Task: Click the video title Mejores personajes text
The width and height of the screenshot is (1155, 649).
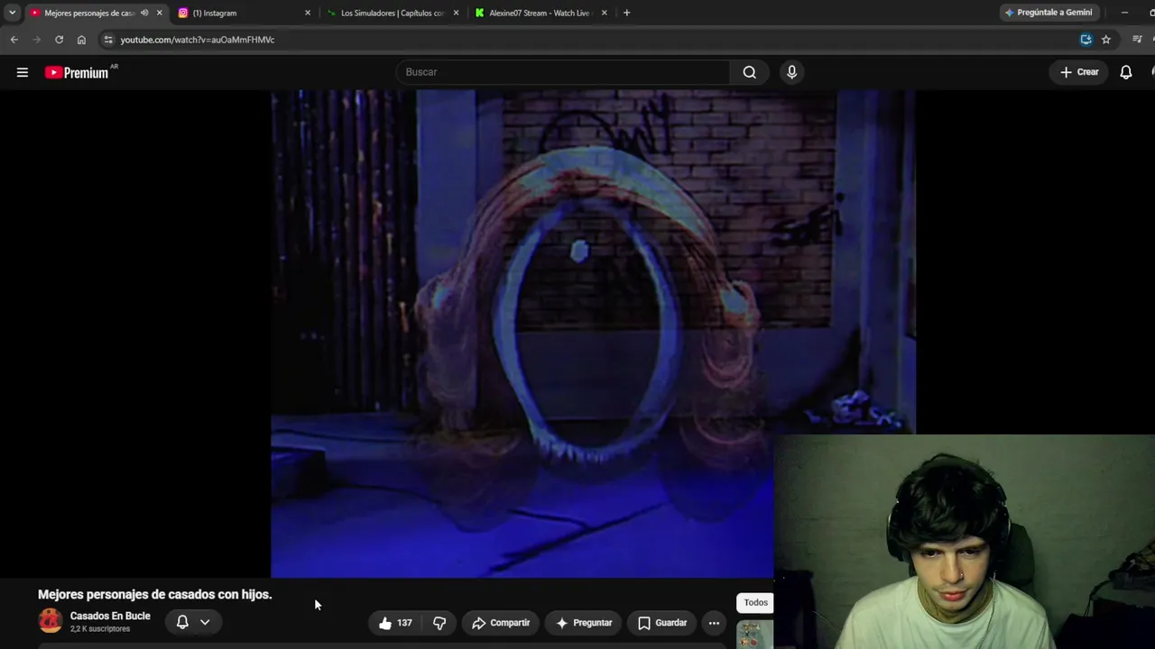Action: [x=155, y=595]
